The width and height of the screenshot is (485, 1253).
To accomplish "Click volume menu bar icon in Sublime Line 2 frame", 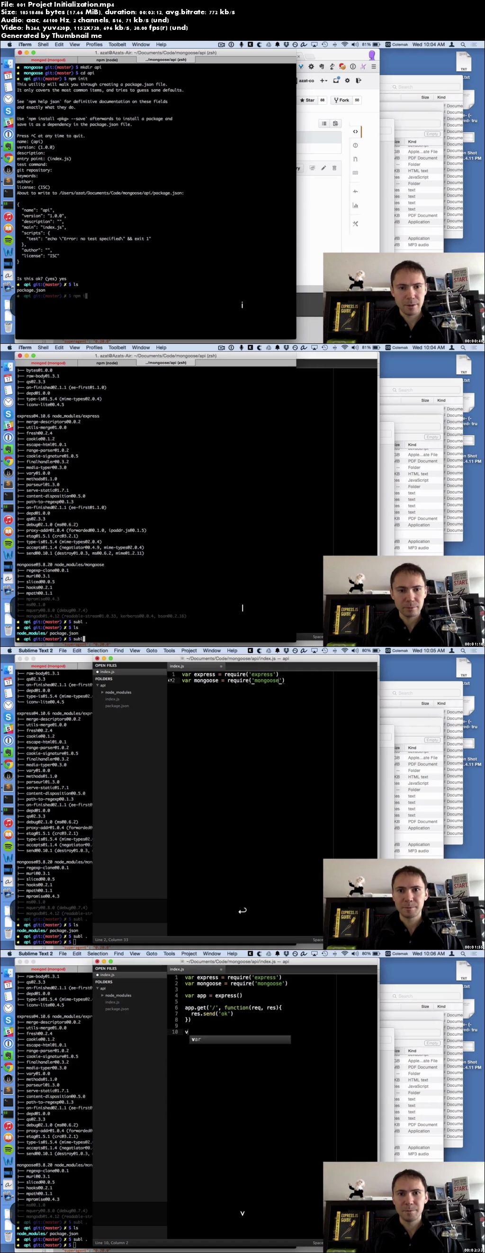I will 355,650.
